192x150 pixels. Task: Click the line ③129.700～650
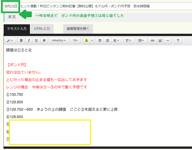point(62,109)
